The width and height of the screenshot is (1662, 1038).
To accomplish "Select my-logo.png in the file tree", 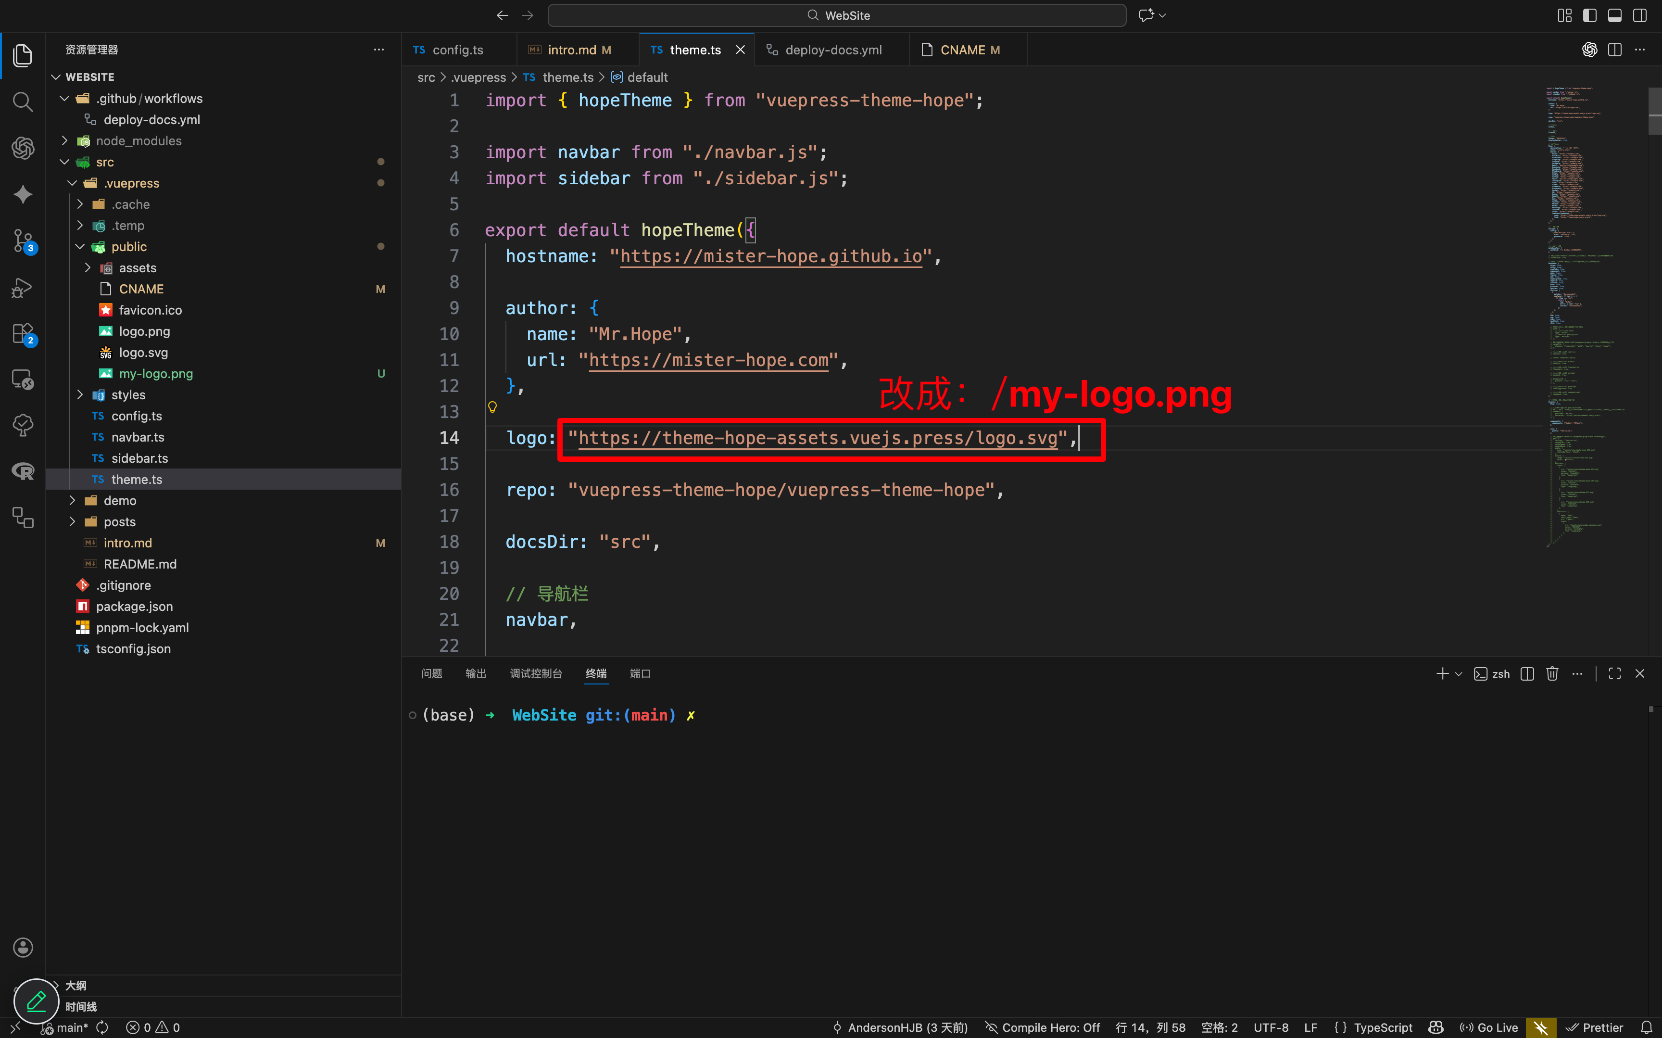I will coord(156,373).
